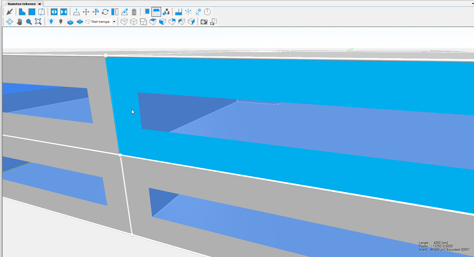
Task: Click the zoom extents icon
Action: (x=38, y=22)
